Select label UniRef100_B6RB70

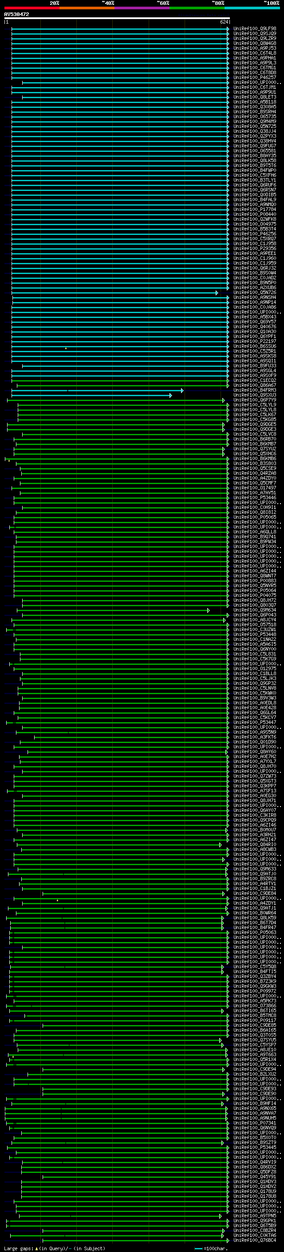(x=255, y=439)
